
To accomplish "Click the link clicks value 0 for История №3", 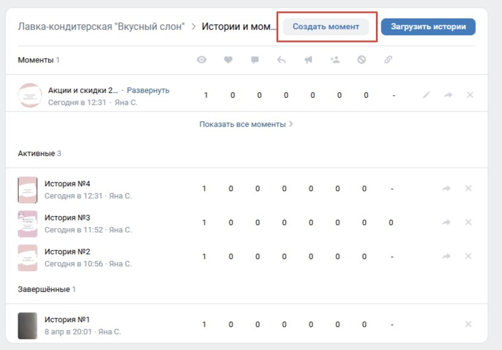I will coord(391,223).
